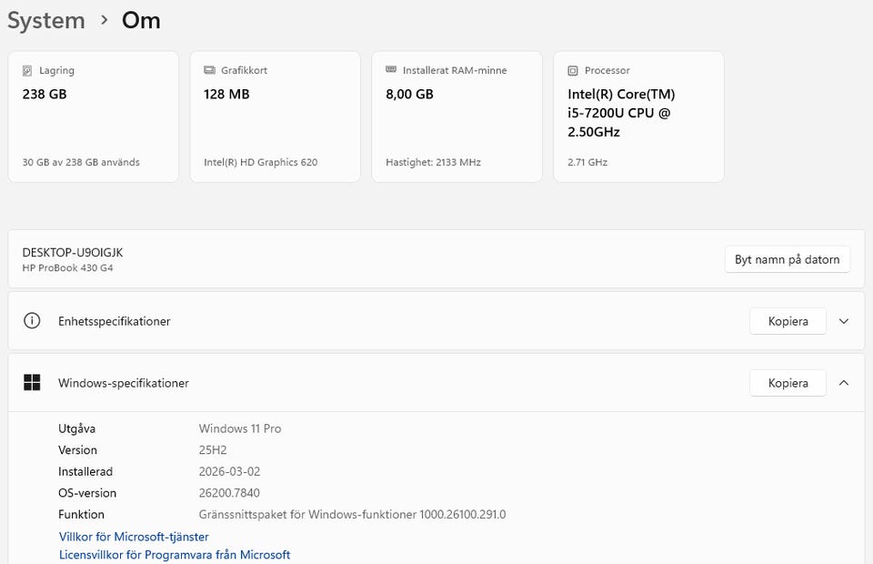
Task: Click the Enhetsspecifikationer section title
Action: 115,321
